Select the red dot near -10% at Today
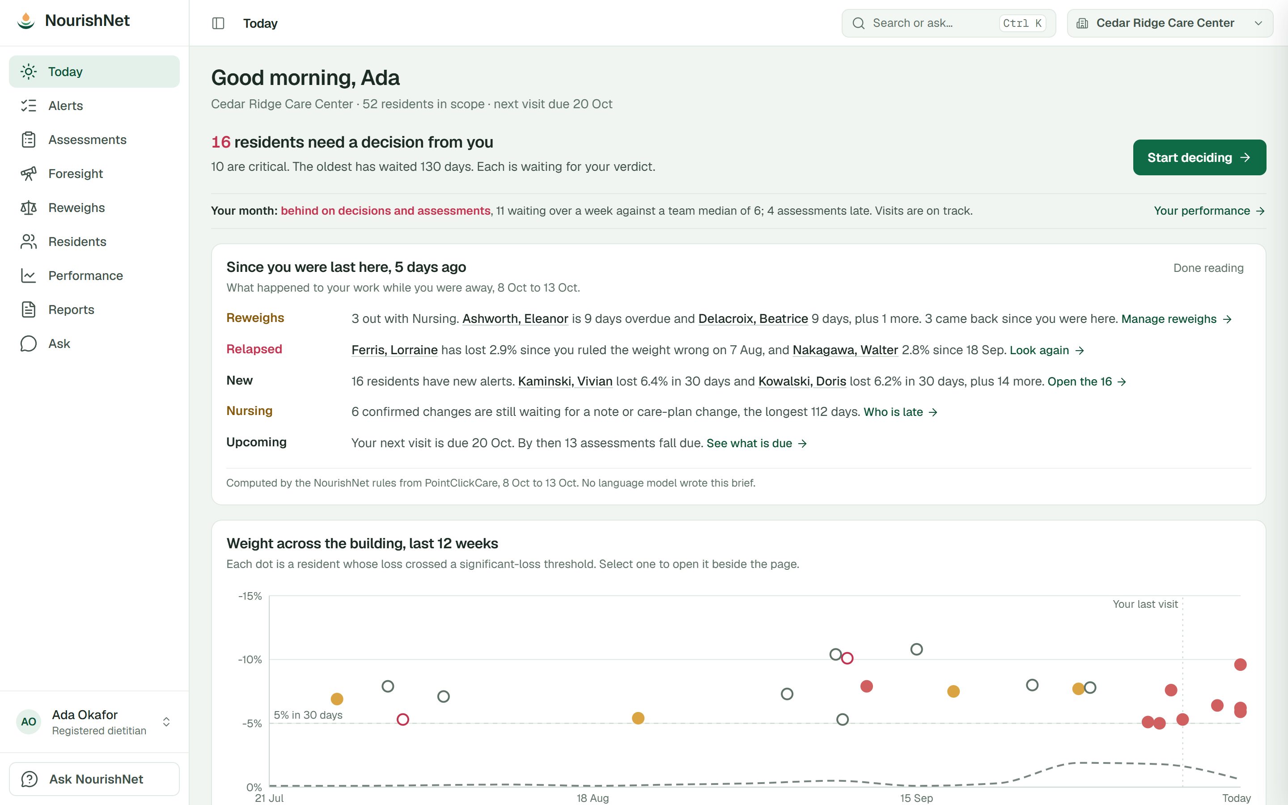1288x805 pixels. click(x=1240, y=665)
